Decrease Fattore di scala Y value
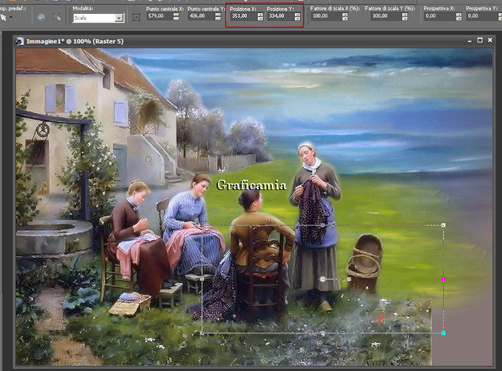 tap(405, 19)
